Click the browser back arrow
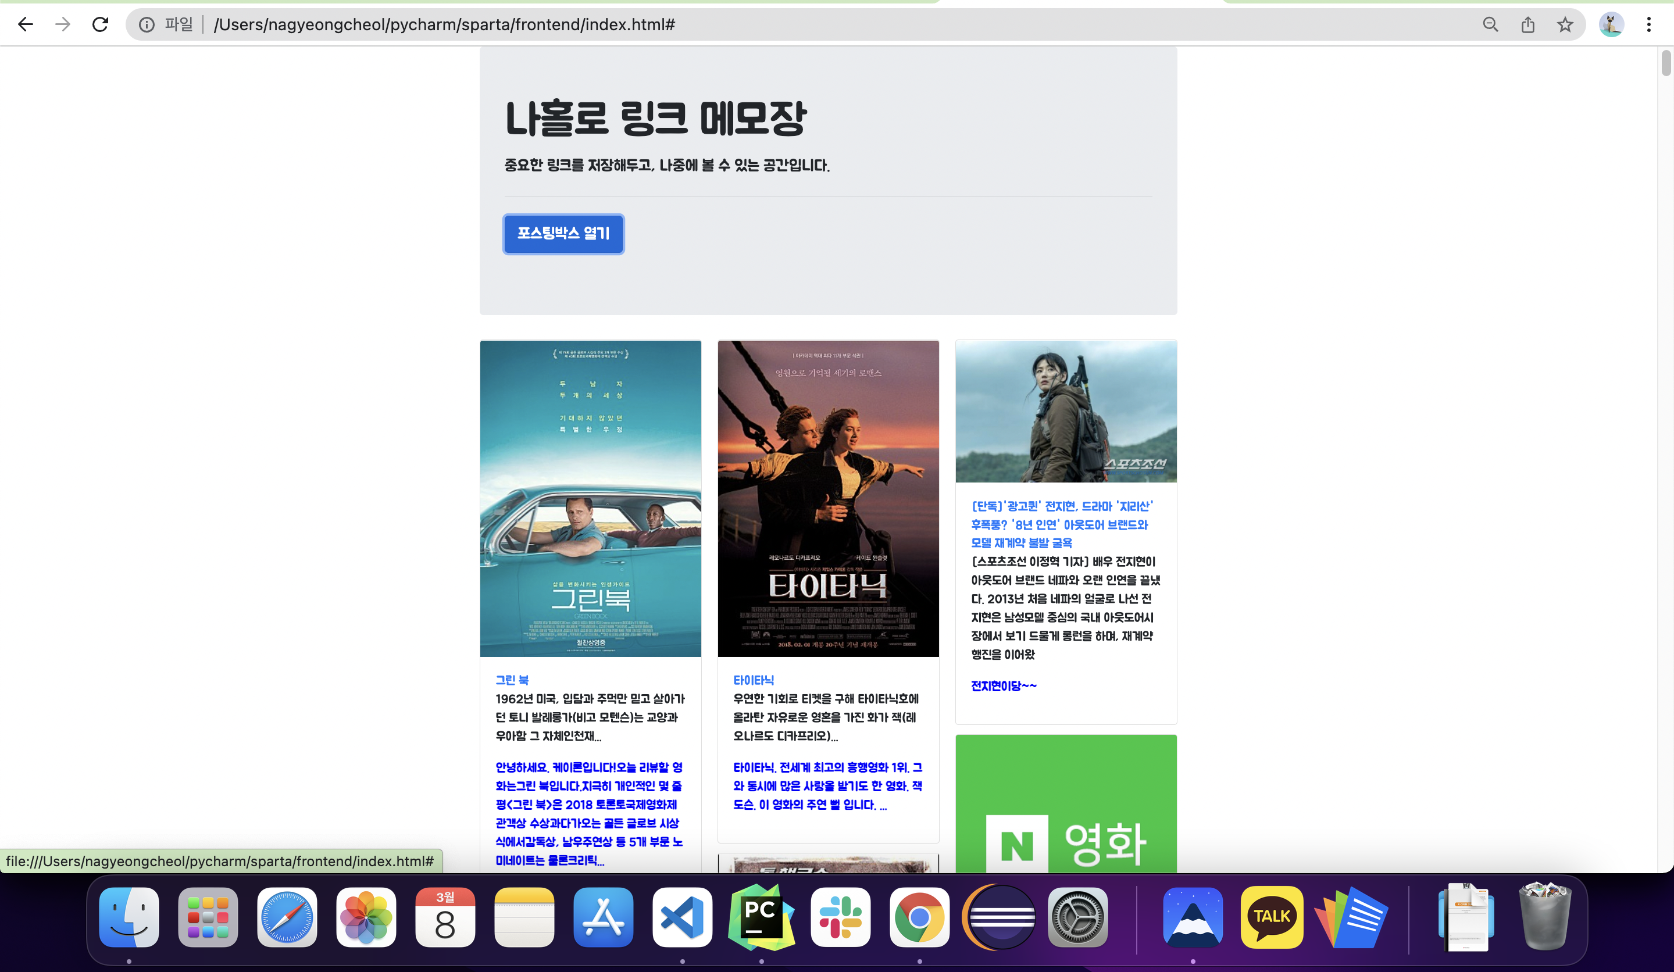Image resolution: width=1674 pixels, height=972 pixels. (x=25, y=24)
